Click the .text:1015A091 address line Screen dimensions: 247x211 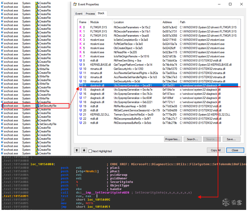[x=15, y=196]
